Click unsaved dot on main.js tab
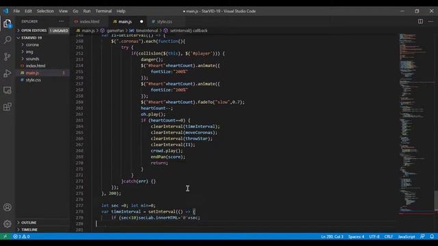 (142, 21)
